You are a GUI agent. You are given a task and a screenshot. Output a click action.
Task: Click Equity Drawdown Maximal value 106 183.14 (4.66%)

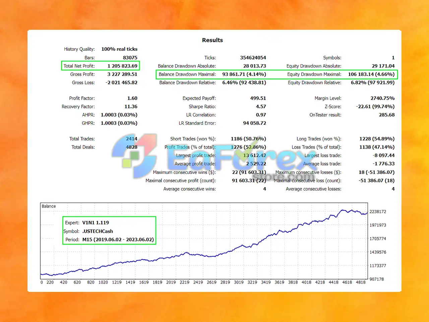click(x=371, y=74)
